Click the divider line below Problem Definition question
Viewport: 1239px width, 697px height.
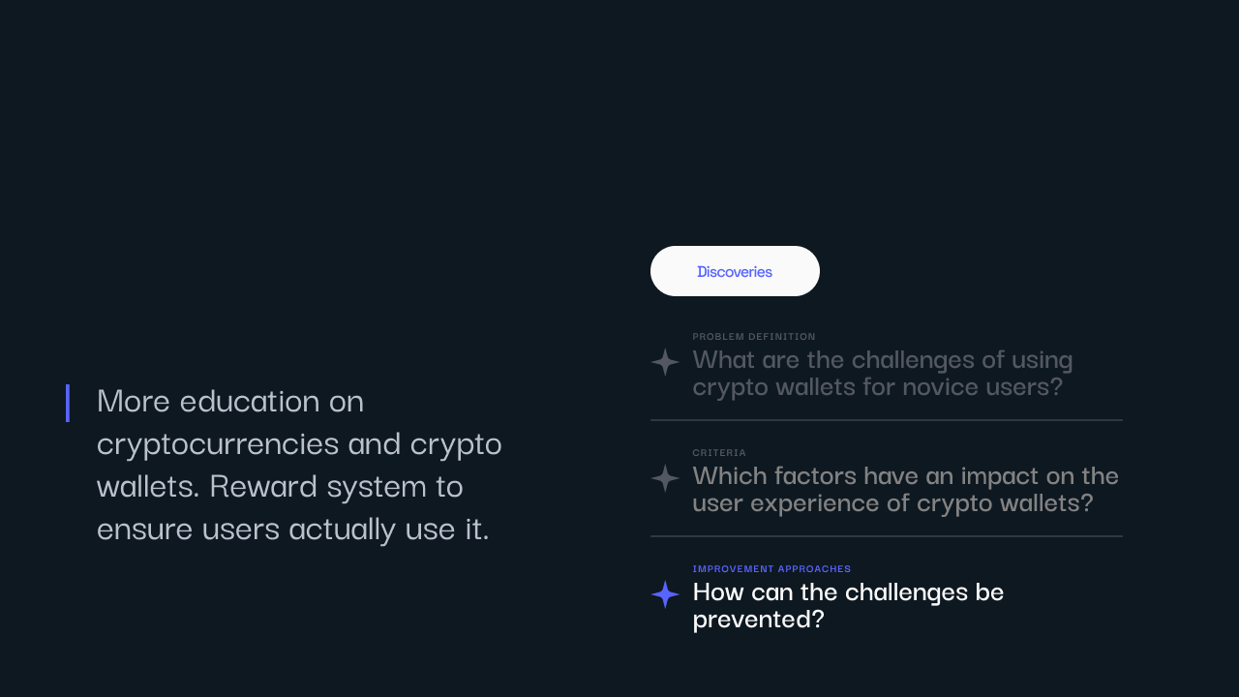887,420
